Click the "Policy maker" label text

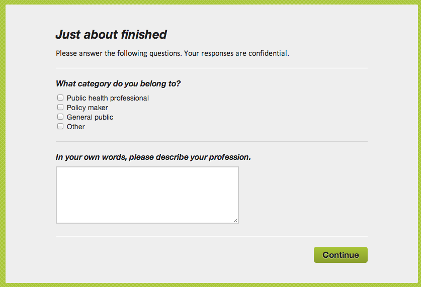coord(87,108)
